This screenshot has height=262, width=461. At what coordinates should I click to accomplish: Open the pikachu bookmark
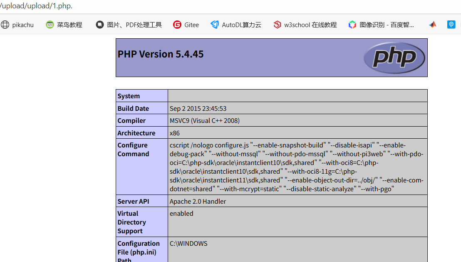tap(17, 25)
